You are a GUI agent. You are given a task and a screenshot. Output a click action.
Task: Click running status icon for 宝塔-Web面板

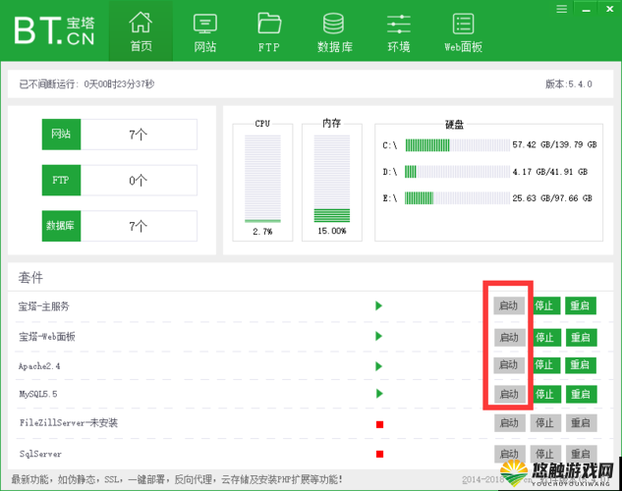[x=379, y=336]
